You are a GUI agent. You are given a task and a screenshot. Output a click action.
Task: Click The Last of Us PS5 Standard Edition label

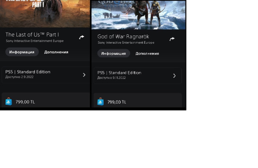coord(28,72)
